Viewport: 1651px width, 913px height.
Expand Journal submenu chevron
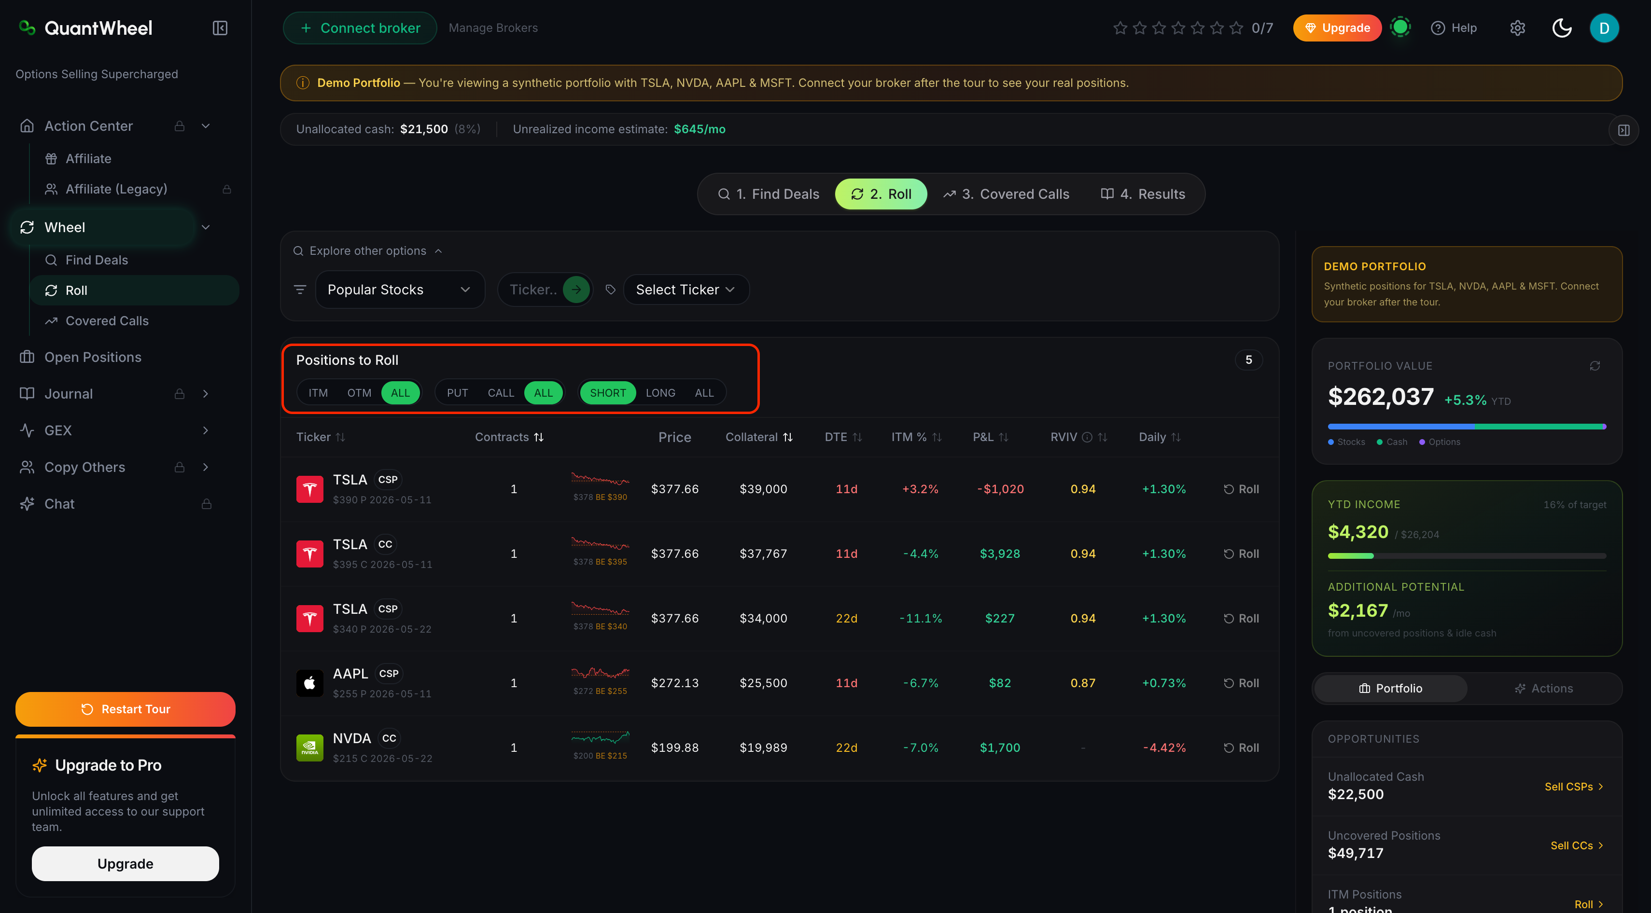click(x=206, y=394)
